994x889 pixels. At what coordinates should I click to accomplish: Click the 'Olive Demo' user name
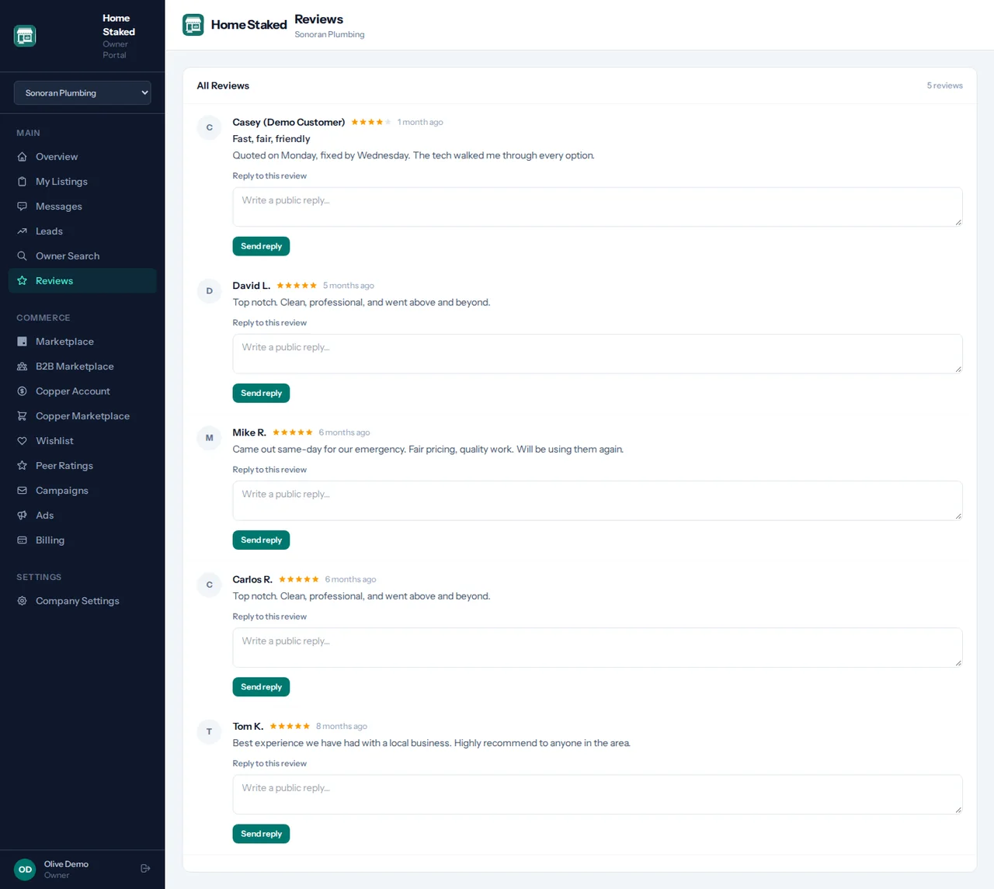(x=66, y=864)
